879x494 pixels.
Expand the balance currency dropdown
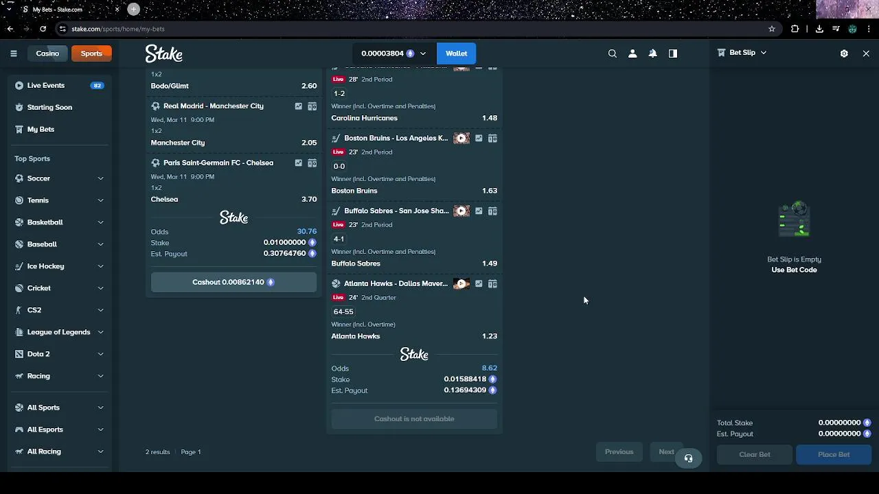[422, 54]
